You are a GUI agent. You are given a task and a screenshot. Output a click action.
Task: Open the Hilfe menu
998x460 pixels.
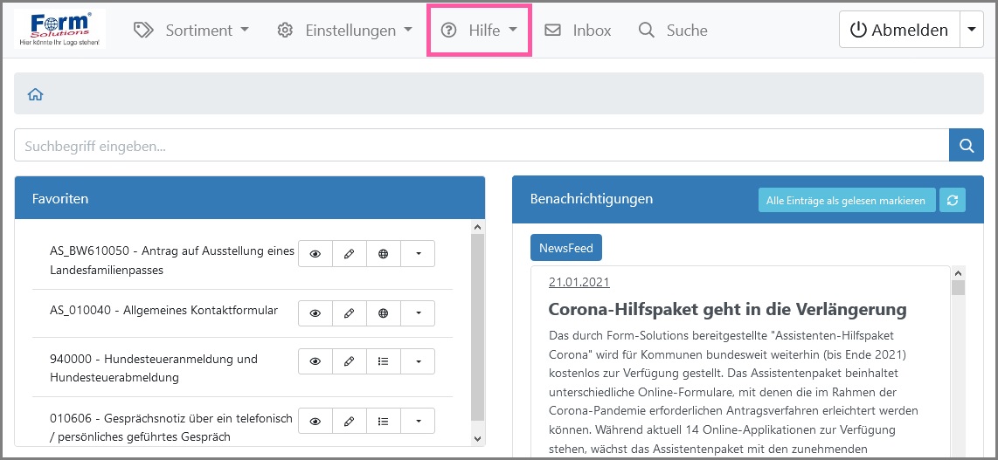click(479, 30)
